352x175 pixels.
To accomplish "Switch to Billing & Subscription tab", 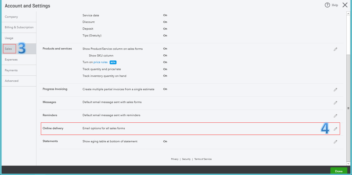I will click(x=19, y=27).
